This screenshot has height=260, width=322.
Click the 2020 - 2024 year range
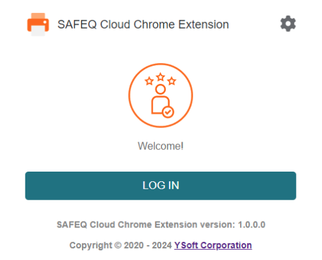tap(148, 246)
